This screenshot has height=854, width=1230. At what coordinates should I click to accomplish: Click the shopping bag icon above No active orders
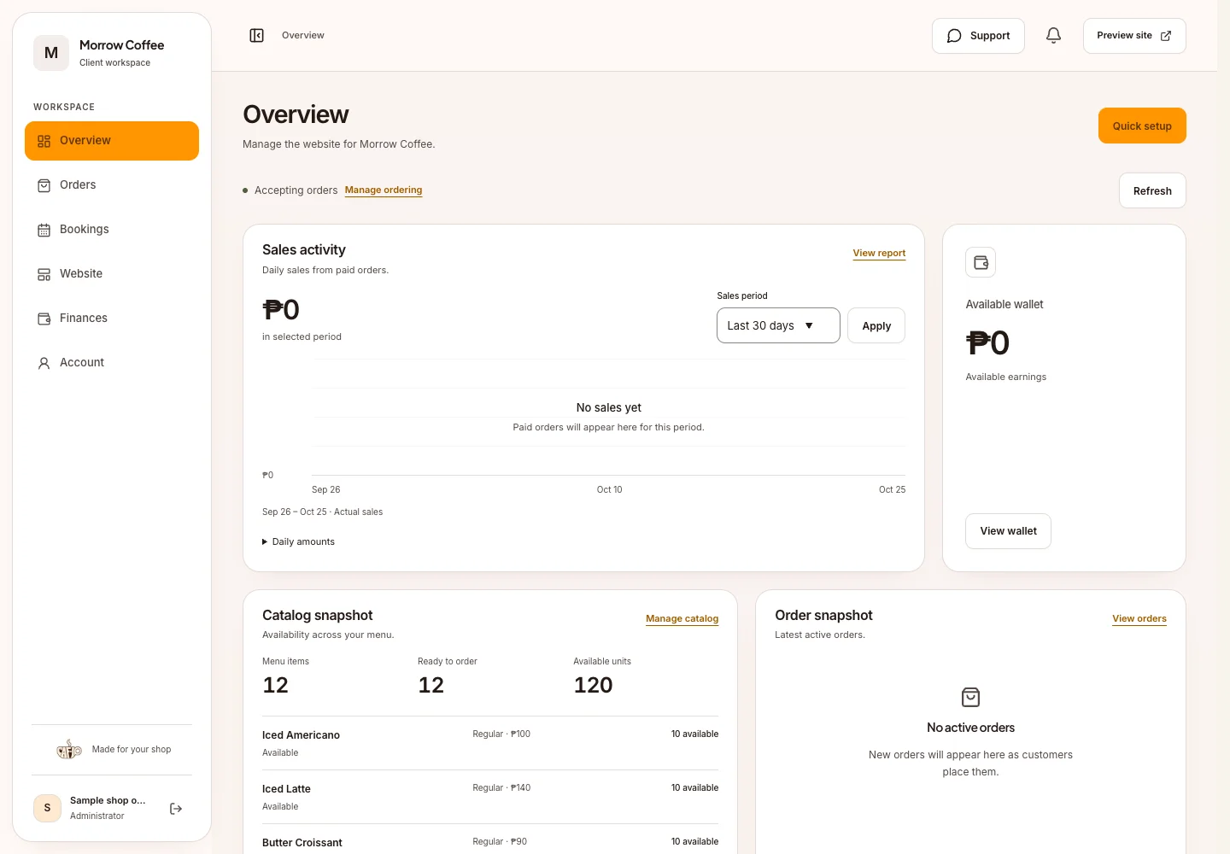[970, 697]
